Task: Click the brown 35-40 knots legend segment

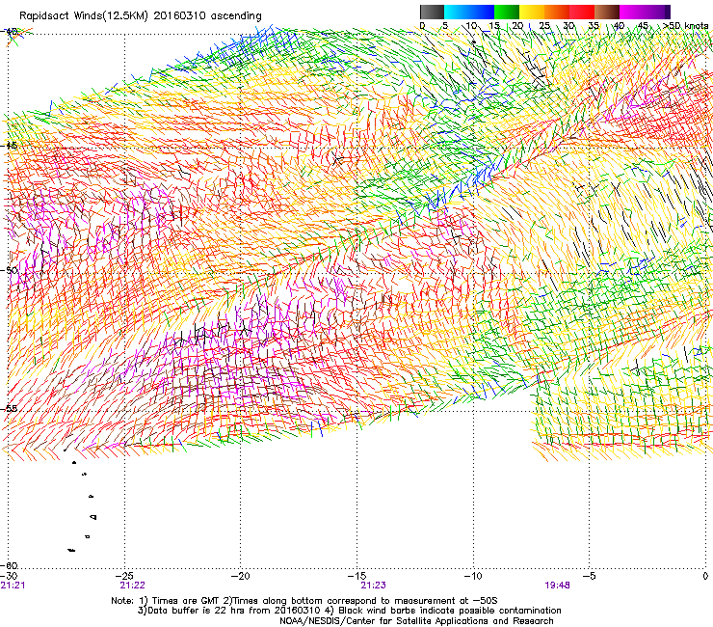Action: tap(607, 12)
